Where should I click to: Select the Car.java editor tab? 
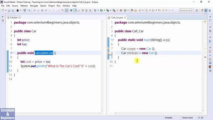(14, 18)
